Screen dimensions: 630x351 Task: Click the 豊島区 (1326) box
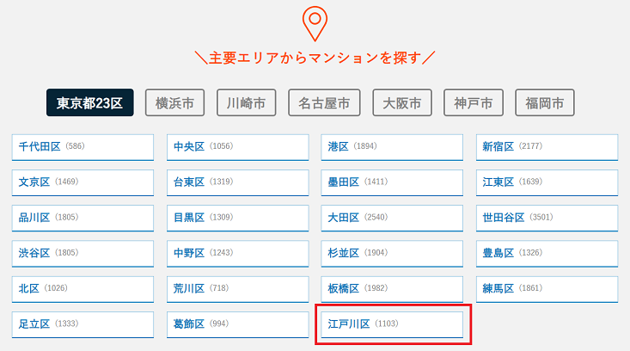point(547,254)
